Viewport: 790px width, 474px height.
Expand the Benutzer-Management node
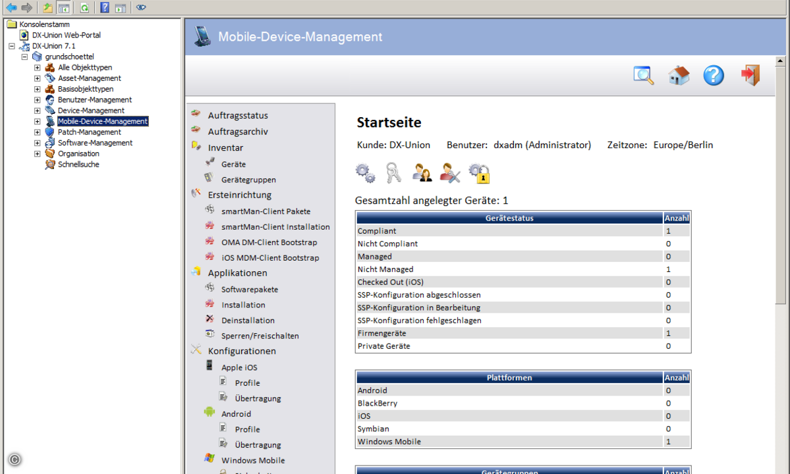(38, 100)
